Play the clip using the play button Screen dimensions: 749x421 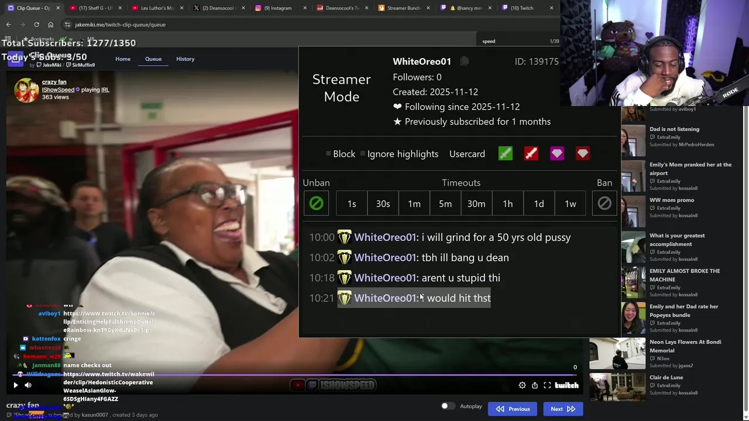click(16, 385)
